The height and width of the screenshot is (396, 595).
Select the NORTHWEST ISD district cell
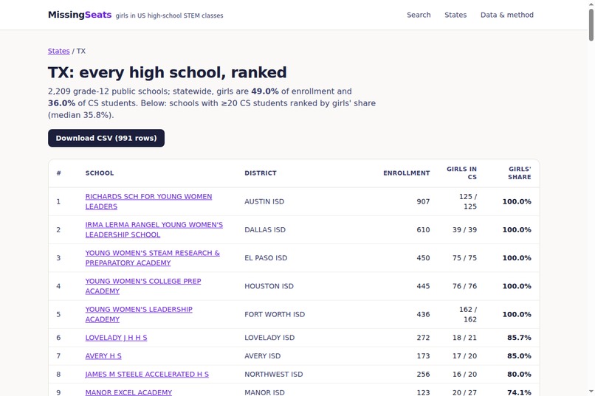274,375
